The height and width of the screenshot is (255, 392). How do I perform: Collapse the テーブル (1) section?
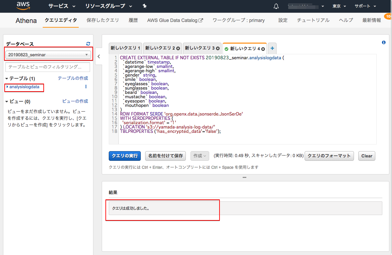(x=20, y=79)
